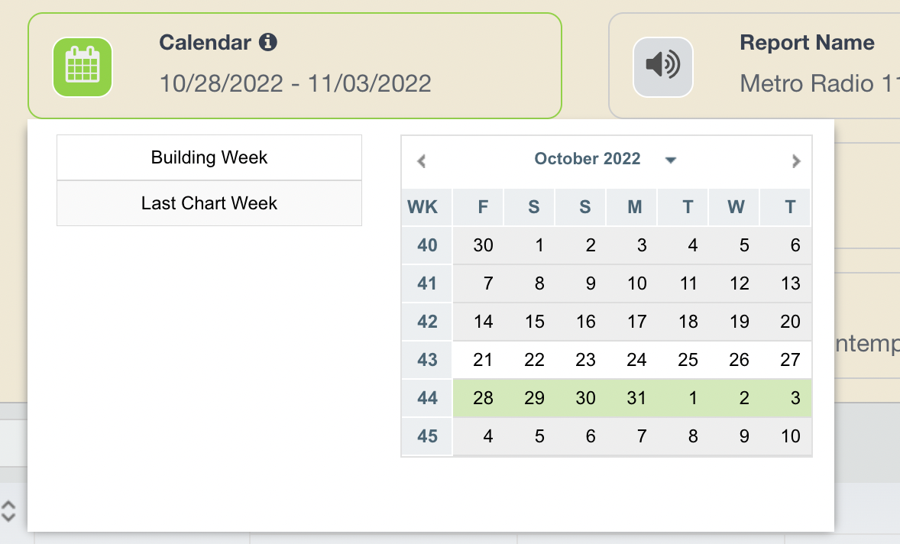Click the green calendar icon
Screen dimensions: 900x544
pos(83,67)
